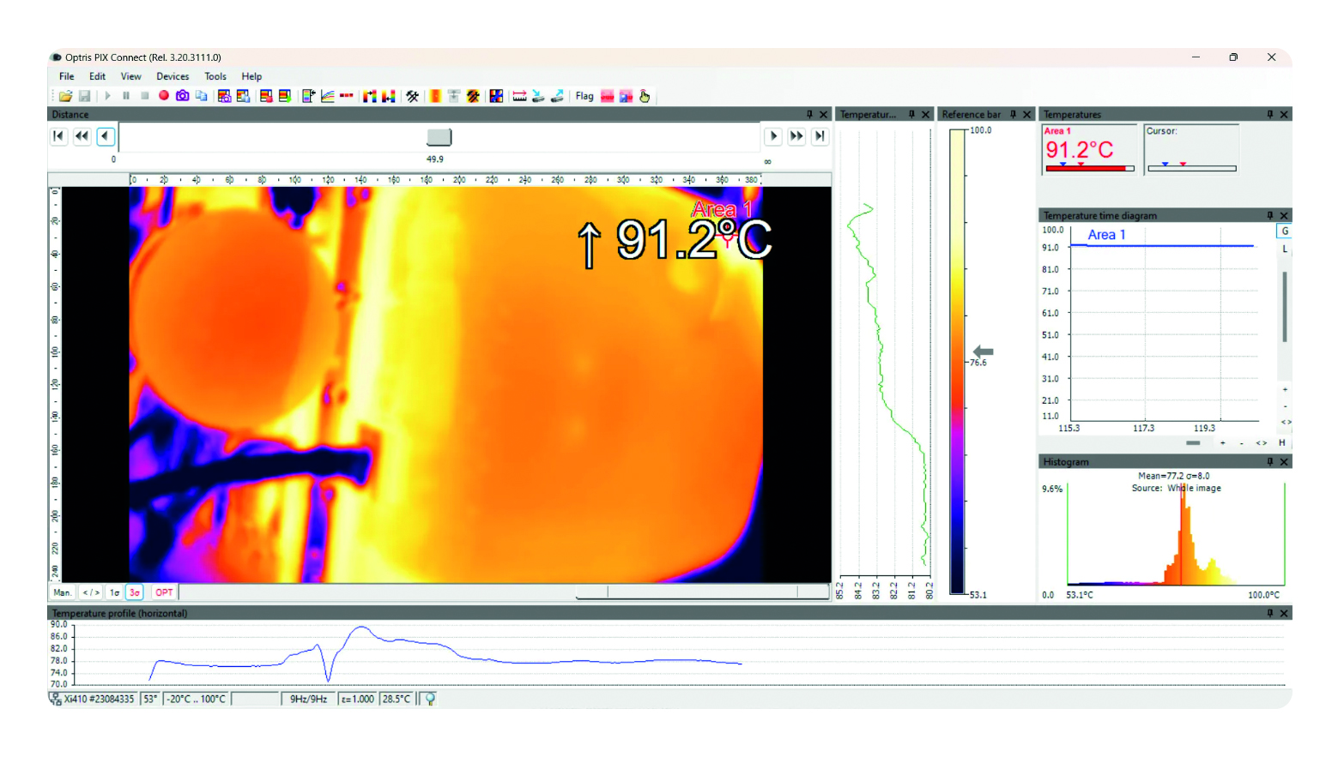Take a snapshot with the camera icon
1344x763 pixels.
point(182,96)
